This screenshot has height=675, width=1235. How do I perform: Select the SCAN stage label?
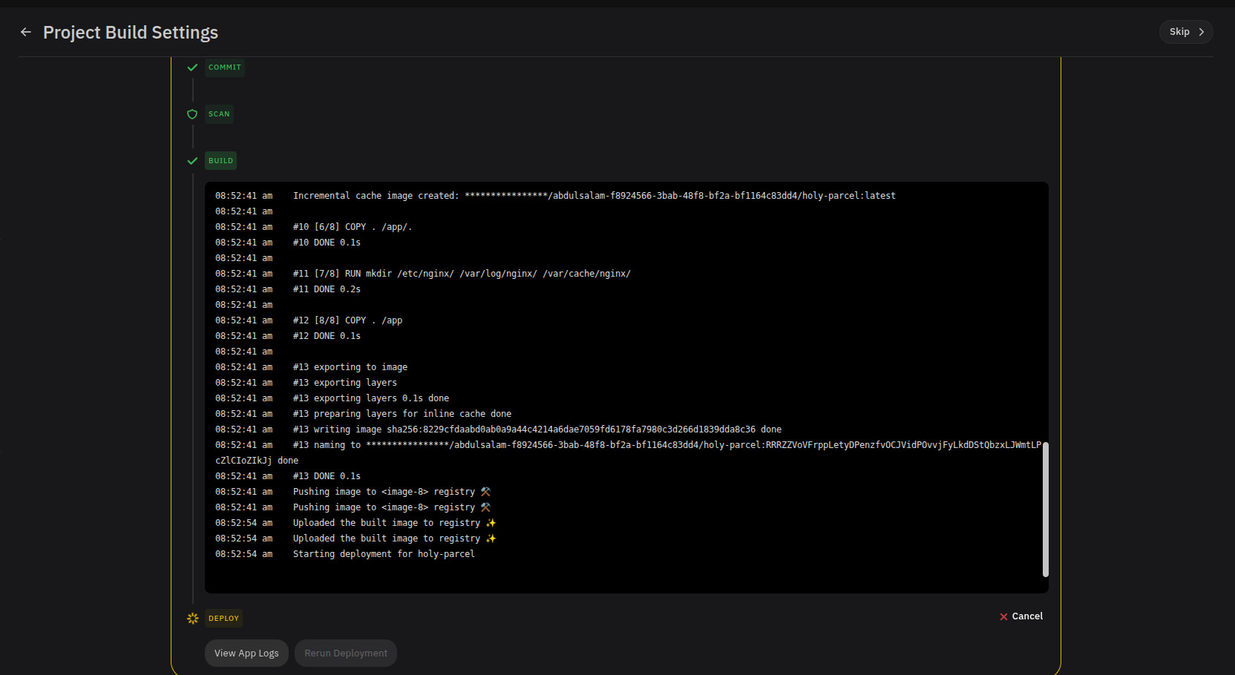tap(219, 114)
